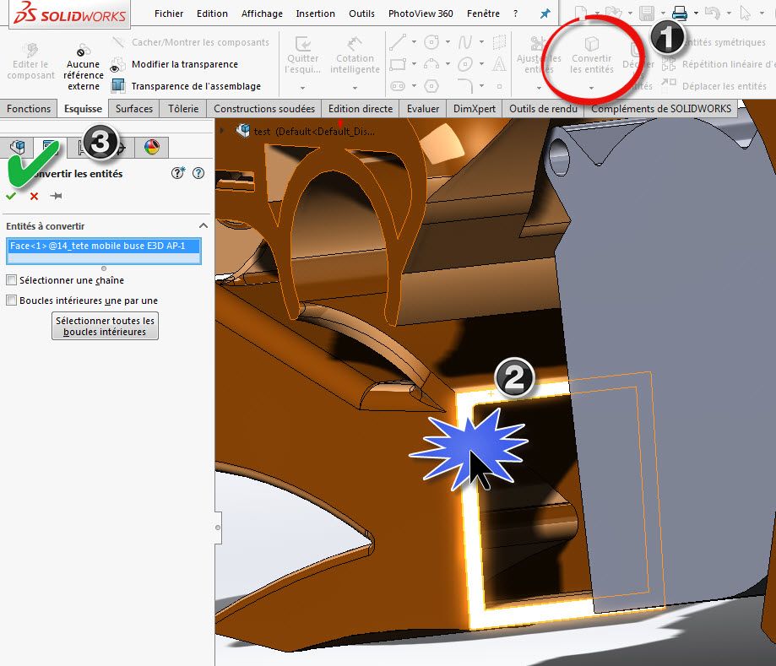Open the Spline tool dropdown arrow
This screenshot has width=776, height=666.
click(x=481, y=42)
